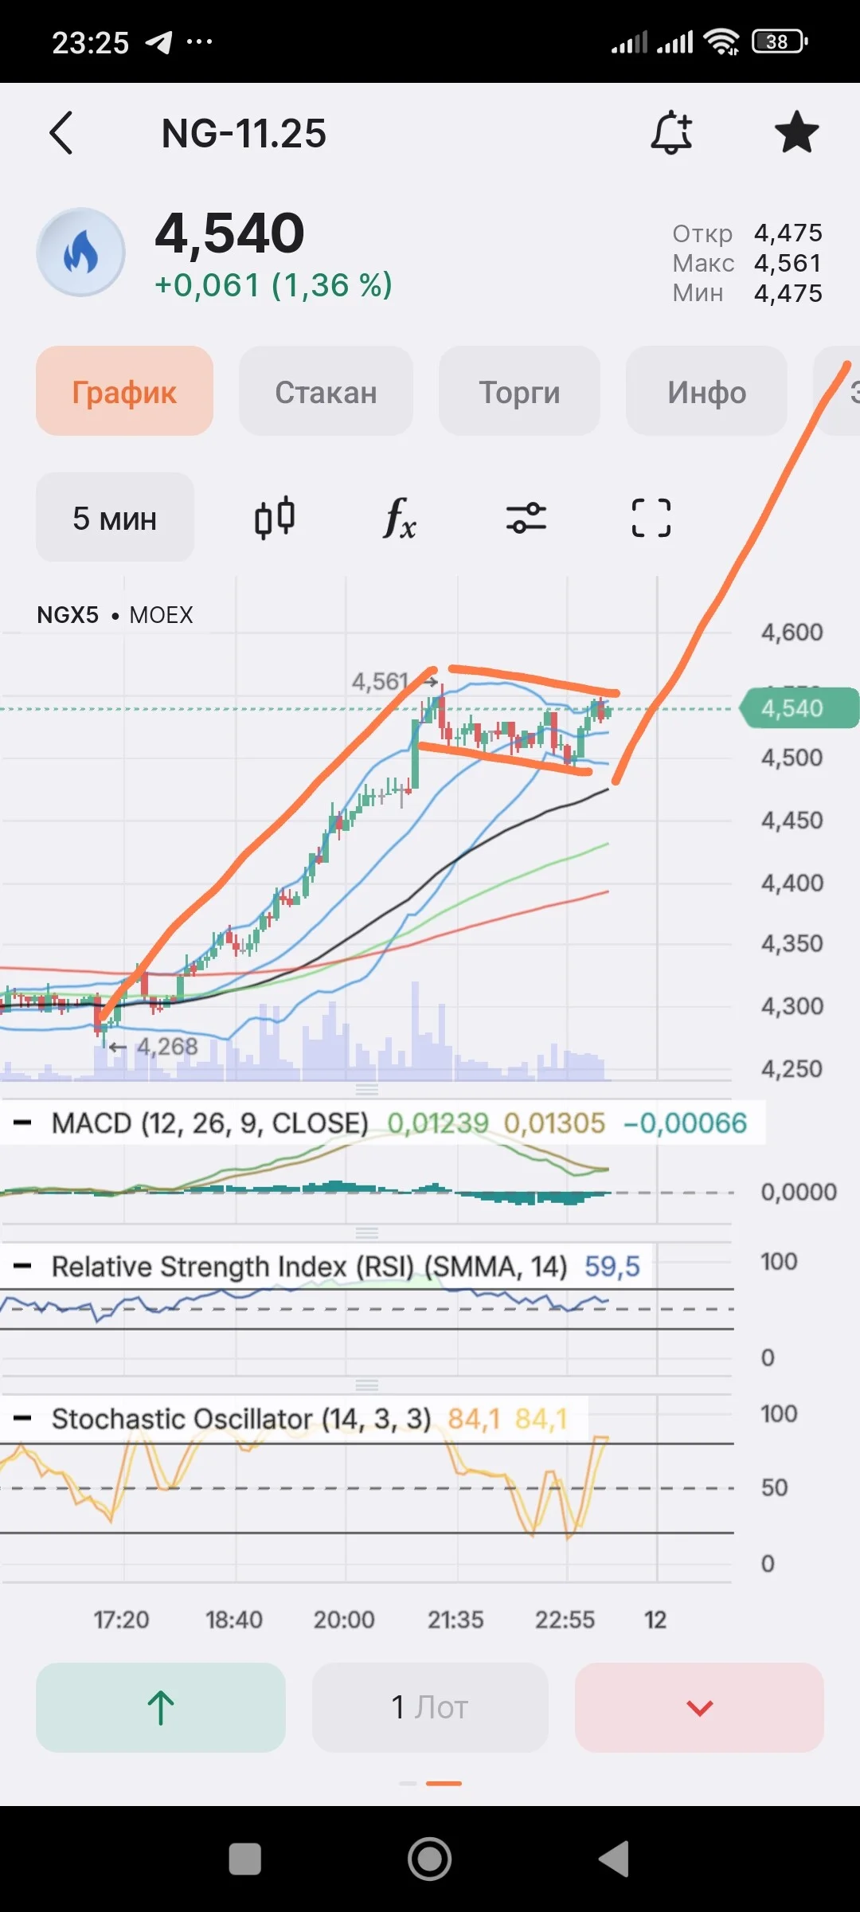The image size is (860, 1912).
Task: Go back with the top-left arrow
Action: pos(61,132)
